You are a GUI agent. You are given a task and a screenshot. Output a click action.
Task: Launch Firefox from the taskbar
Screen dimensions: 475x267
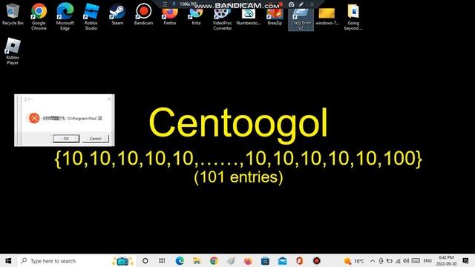[x=248, y=260]
